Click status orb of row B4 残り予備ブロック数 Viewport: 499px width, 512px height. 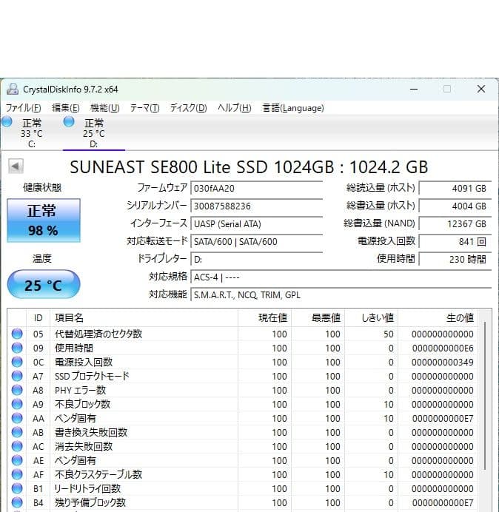(17, 502)
